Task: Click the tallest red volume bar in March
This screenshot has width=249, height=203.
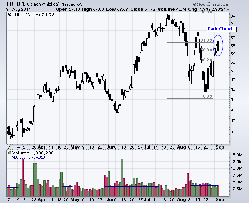Action: (22, 178)
